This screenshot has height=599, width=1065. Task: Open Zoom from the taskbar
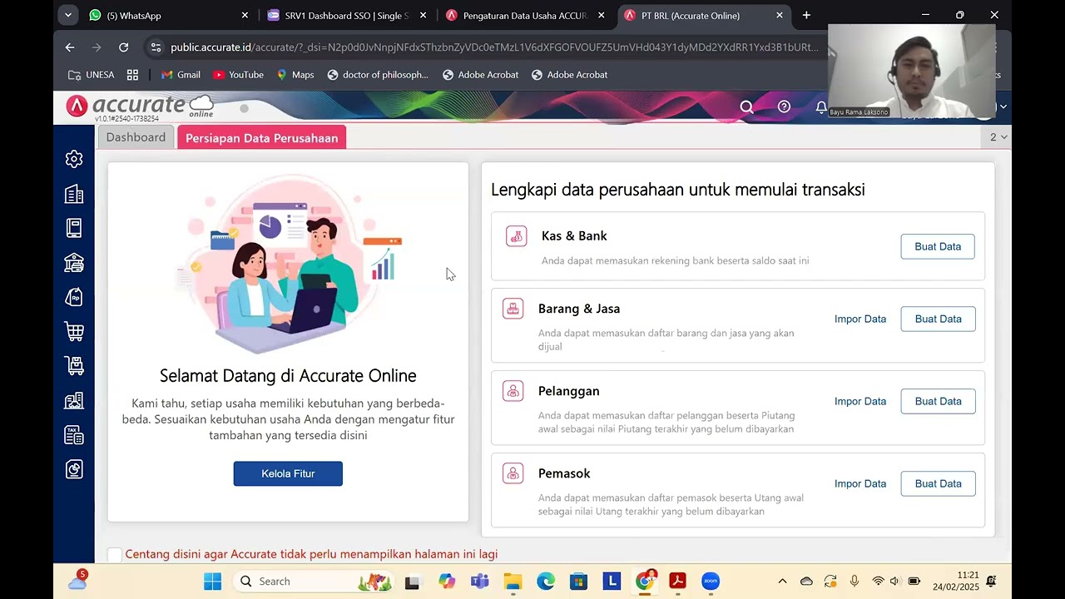pos(711,582)
